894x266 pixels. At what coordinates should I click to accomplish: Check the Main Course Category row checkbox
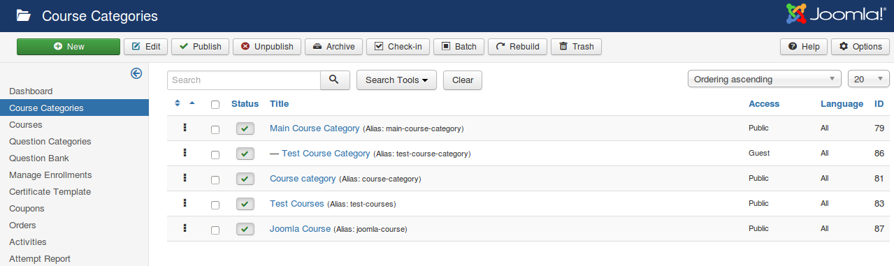pos(215,130)
